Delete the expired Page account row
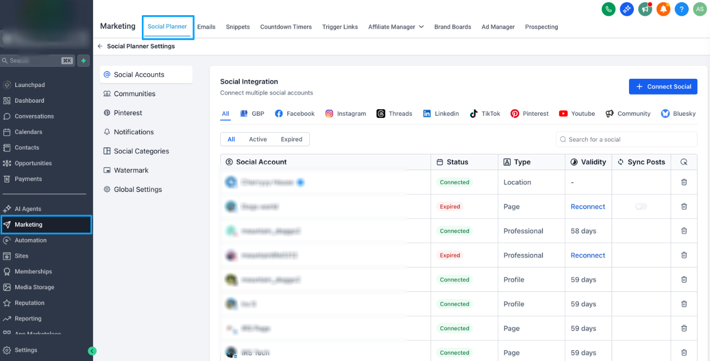This screenshot has width=710, height=361. click(x=684, y=207)
